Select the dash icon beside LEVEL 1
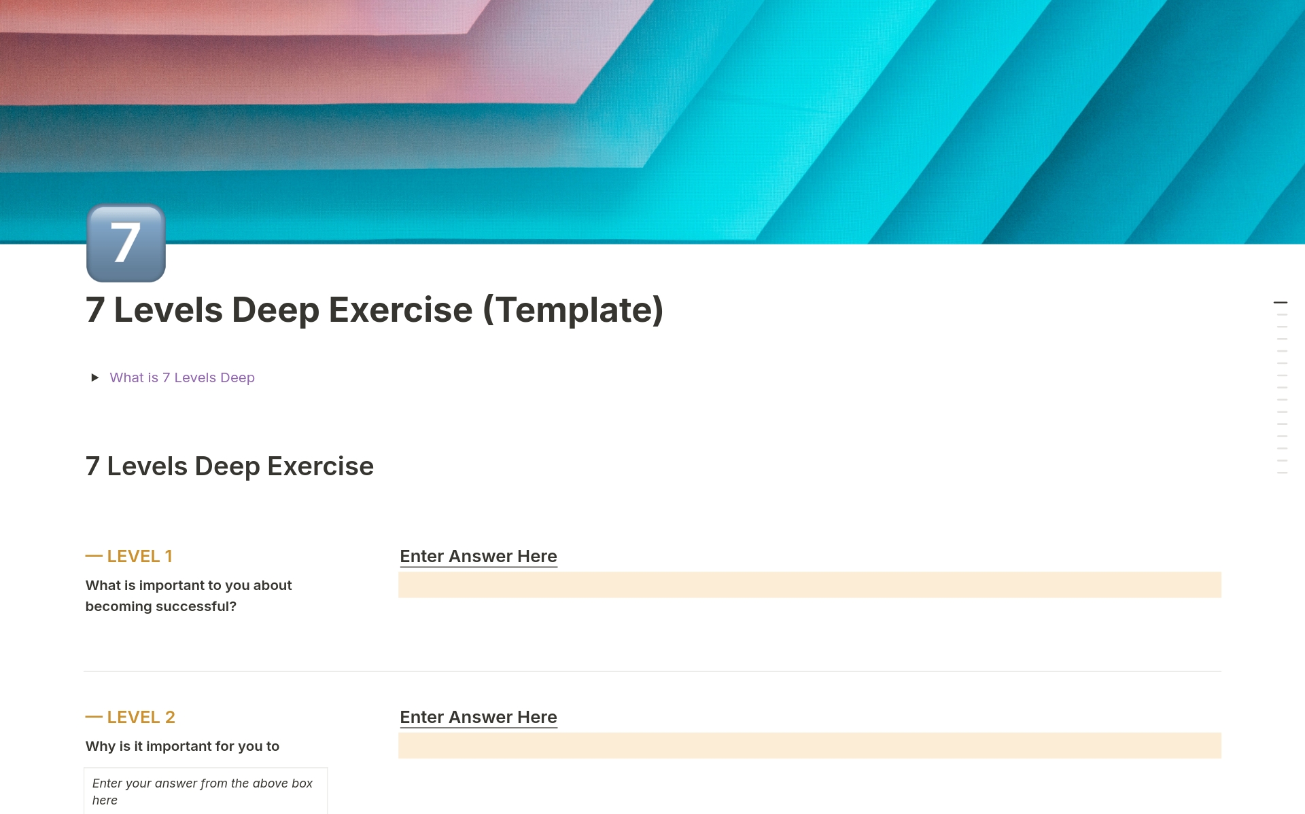Screen dimensions: 1305x814 point(92,555)
